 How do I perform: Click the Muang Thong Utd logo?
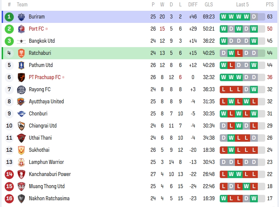pyautogui.click(x=21, y=186)
